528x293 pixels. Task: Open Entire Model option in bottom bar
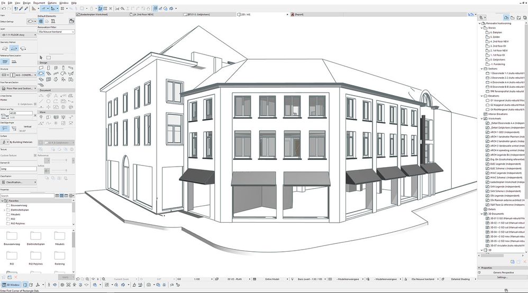[272, 279]
